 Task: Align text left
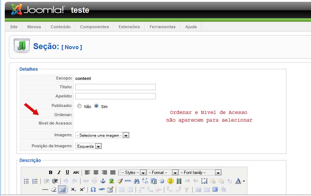coord(87,173)
